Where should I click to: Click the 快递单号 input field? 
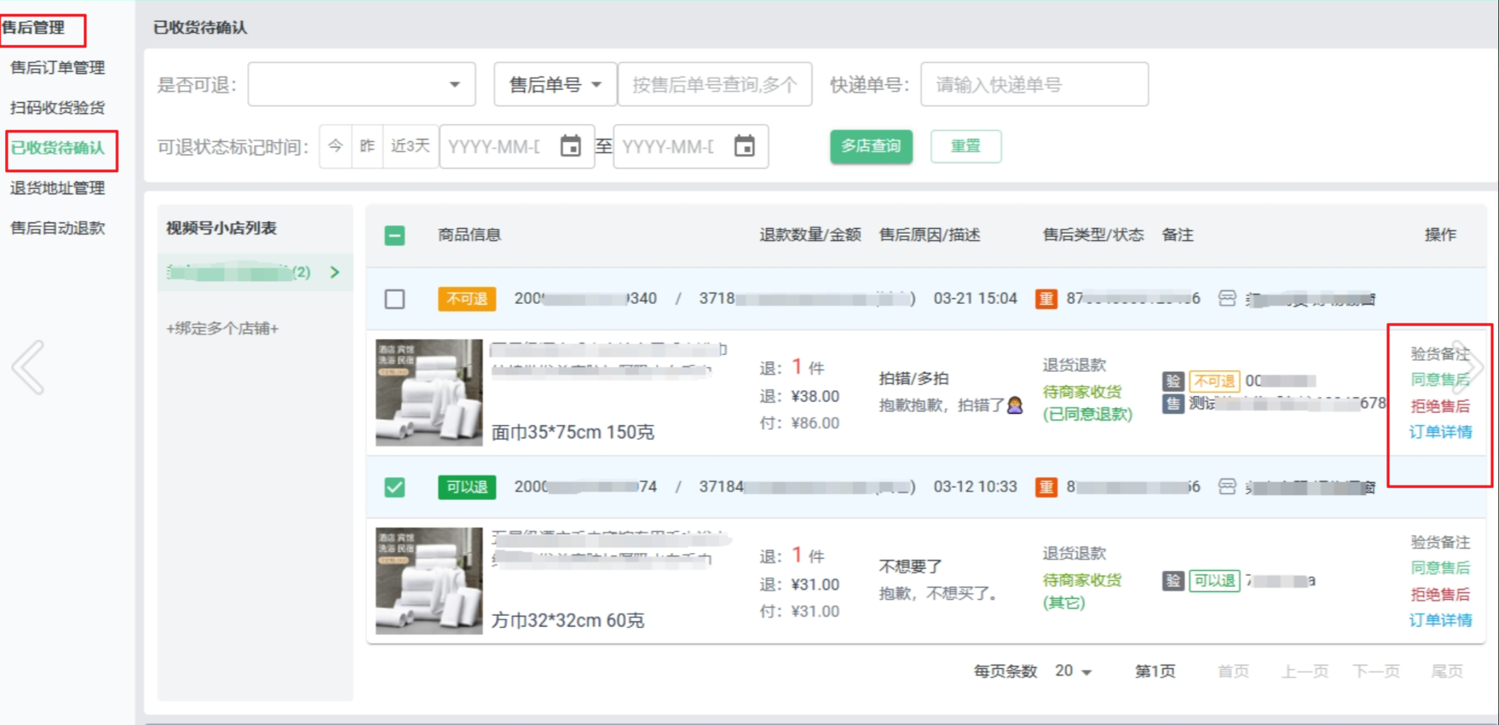1034,84
